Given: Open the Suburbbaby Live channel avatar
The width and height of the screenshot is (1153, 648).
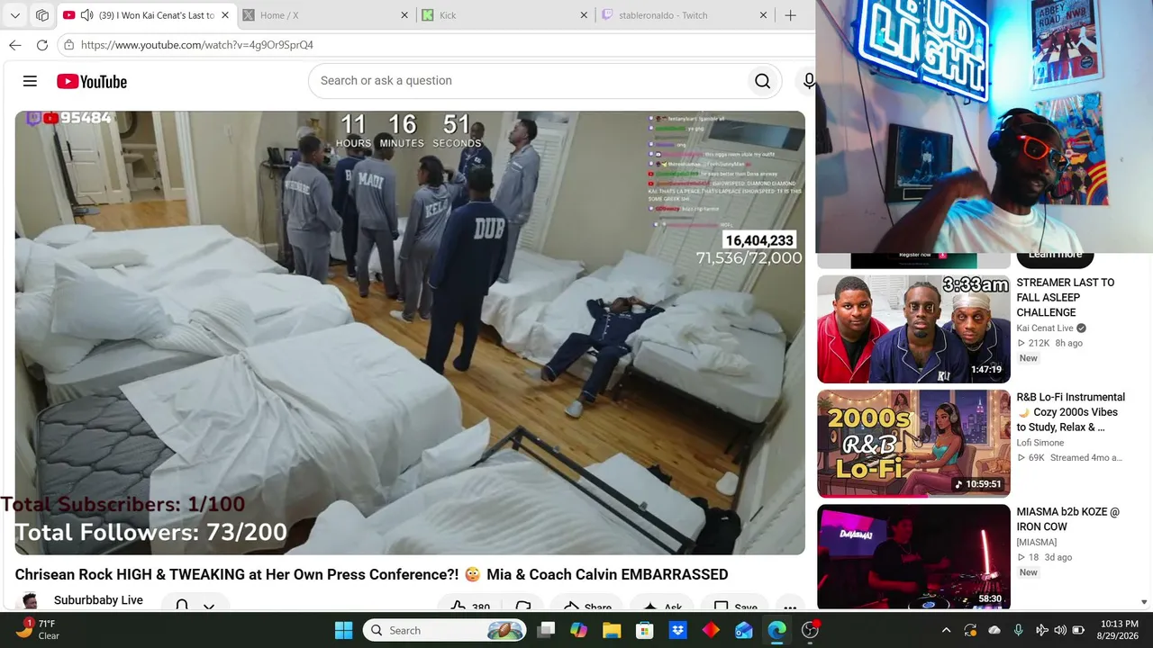Looking at the screenshot, I should click(30, 602).
